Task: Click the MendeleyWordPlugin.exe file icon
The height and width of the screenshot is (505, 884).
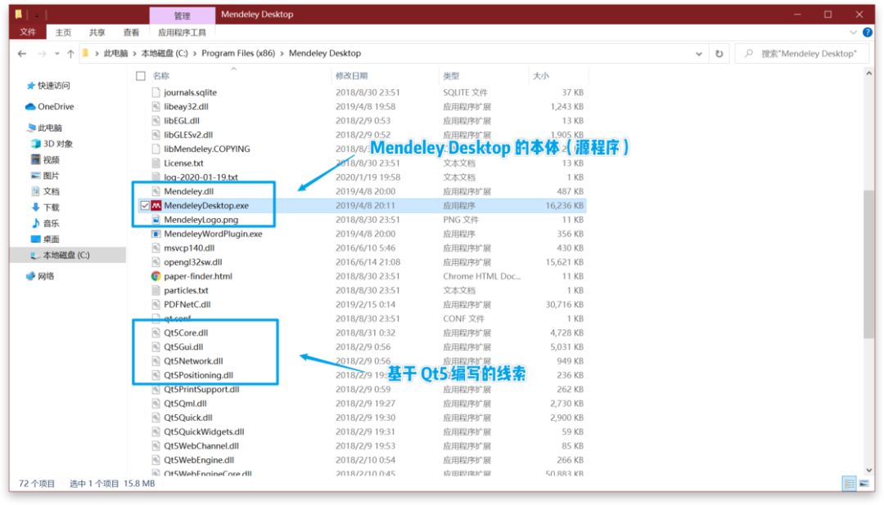Action: click(156, 234)
